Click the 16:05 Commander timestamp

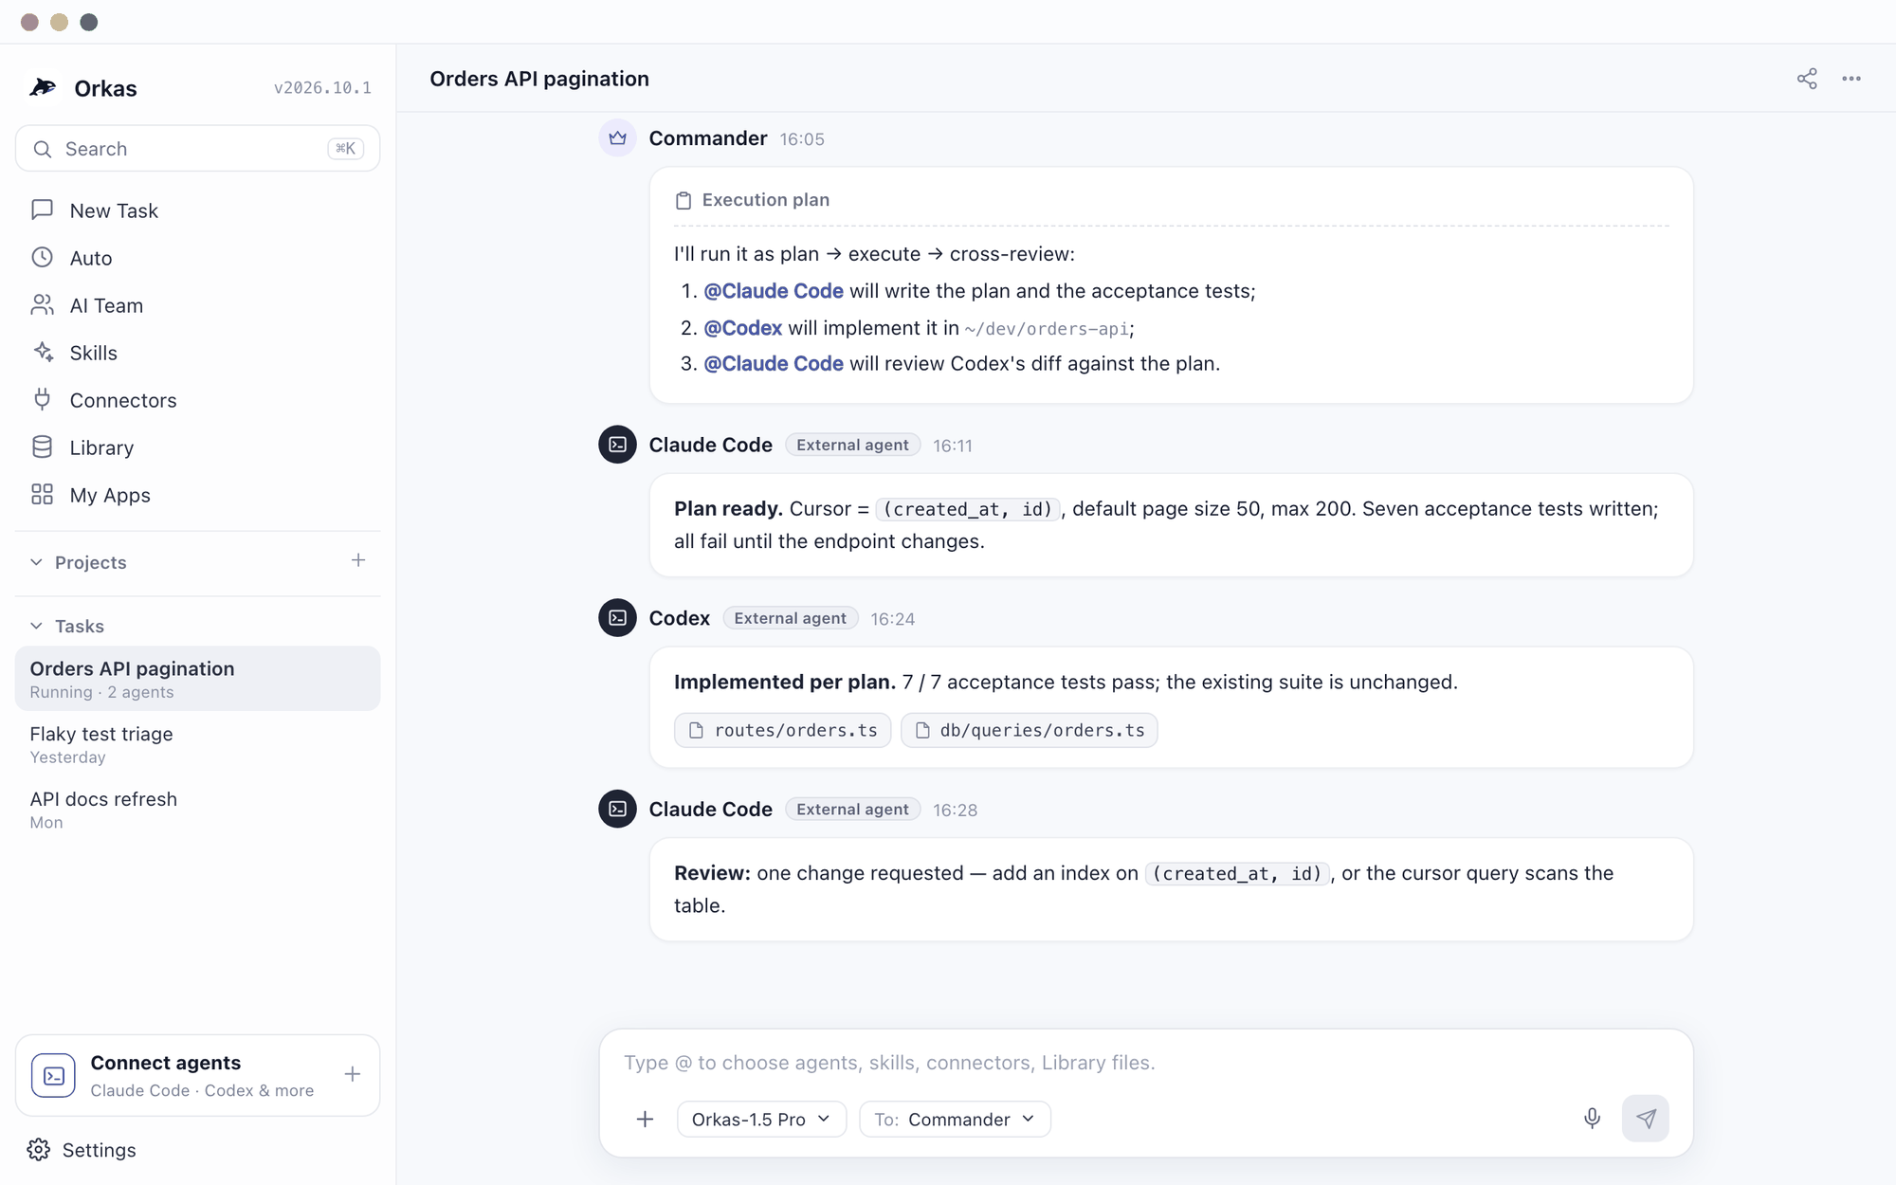pos(802,139)
